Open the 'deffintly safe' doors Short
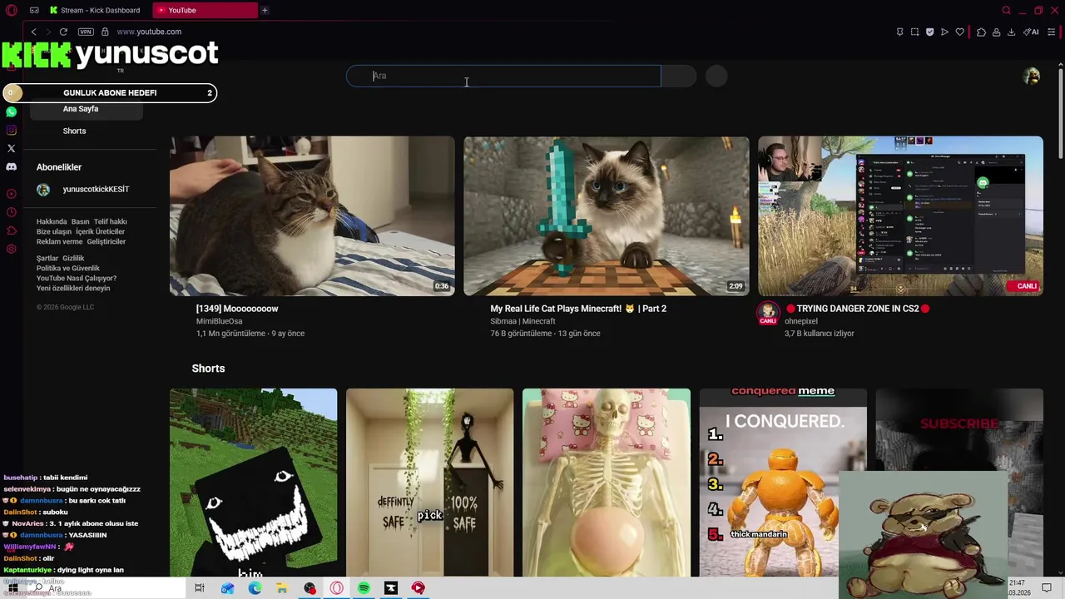1065x599 pixels. click(430, 483)
